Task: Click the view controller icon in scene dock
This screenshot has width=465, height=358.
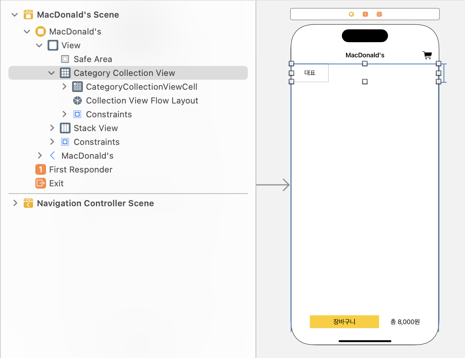Action: [x=351, y=14]
